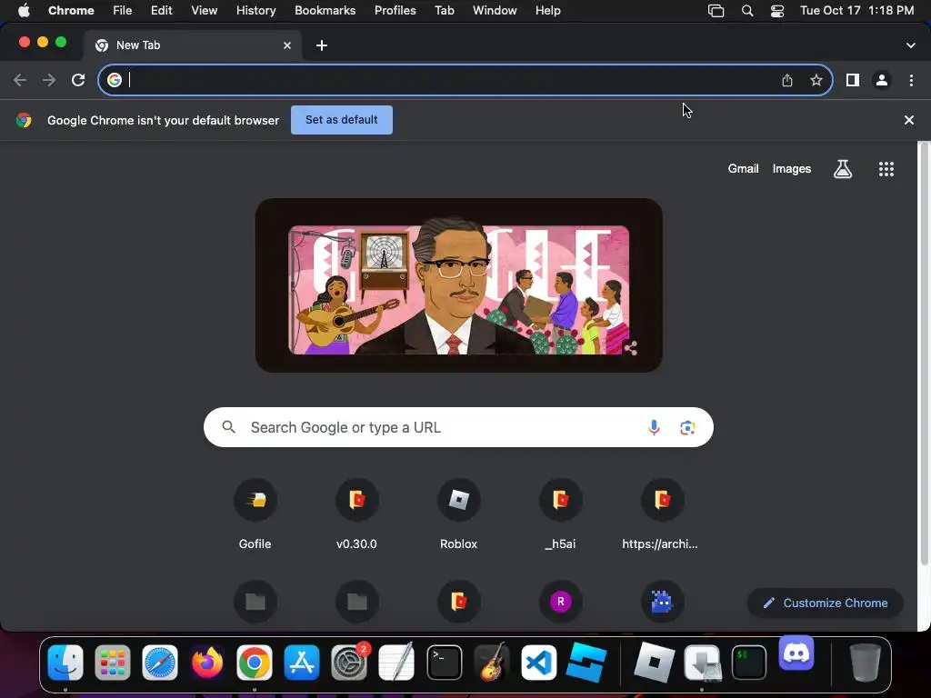Open Spotlight search in menu bar
The image size is (931, 698).
click(x=747, y=11)
